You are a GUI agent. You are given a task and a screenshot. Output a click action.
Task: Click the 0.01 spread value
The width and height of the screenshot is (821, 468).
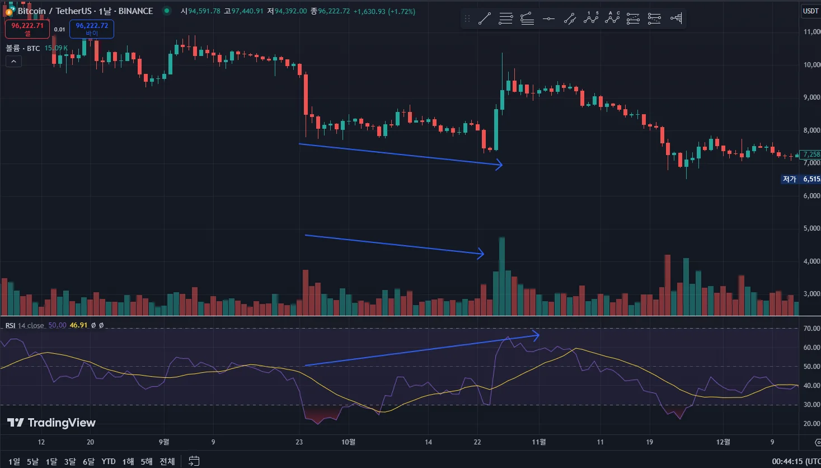(59, 29)
